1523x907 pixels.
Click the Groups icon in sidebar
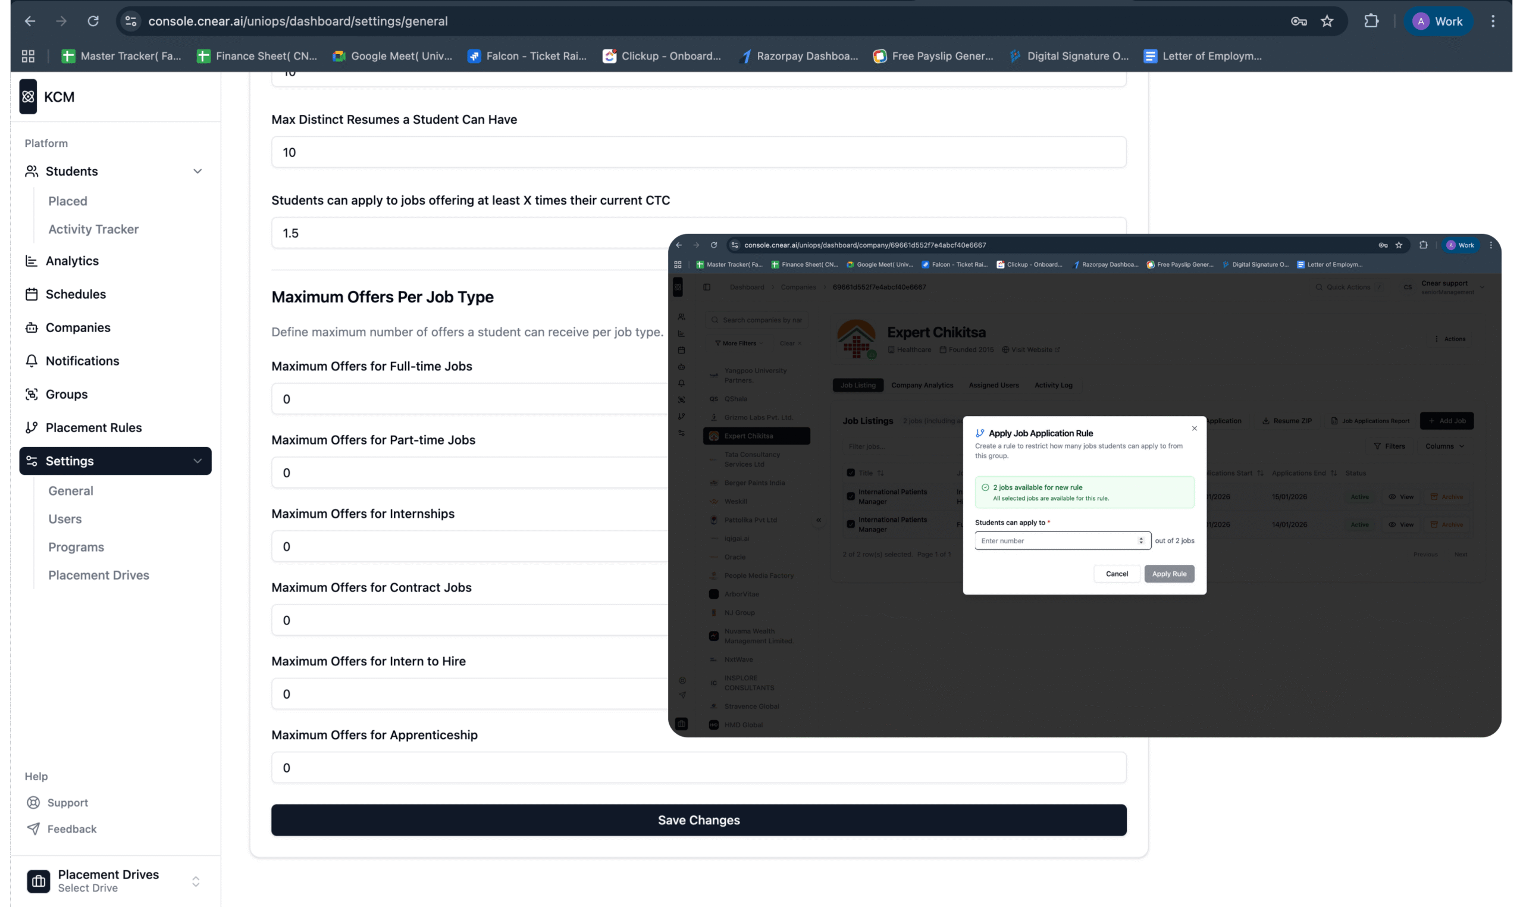31,394
